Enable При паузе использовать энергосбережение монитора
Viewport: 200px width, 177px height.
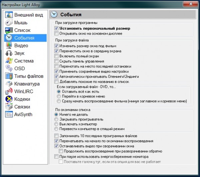(x=56, y=156)
